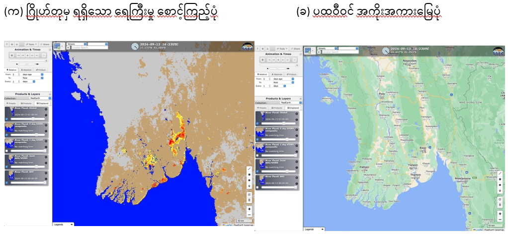Click clock icon in flood map window
508x234 pixels.
tap(135, 46)
